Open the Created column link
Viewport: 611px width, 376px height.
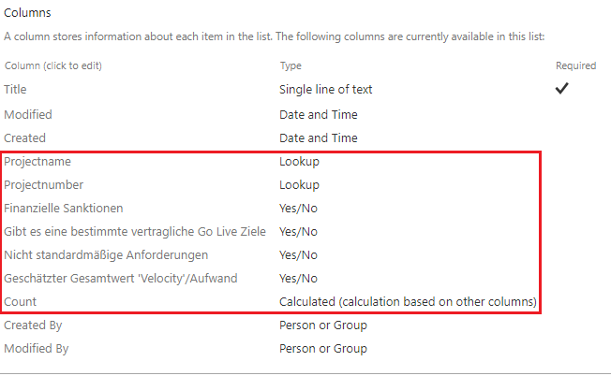click(25, 138)
